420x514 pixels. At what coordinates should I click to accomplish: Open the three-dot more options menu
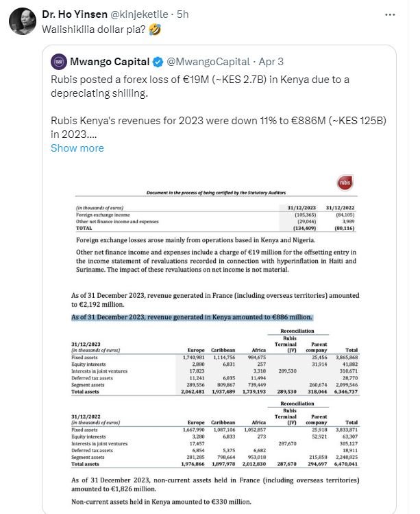point(390,14)
